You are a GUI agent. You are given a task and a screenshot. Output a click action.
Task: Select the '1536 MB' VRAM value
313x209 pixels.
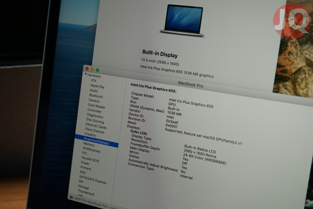[x=174, y=113]
